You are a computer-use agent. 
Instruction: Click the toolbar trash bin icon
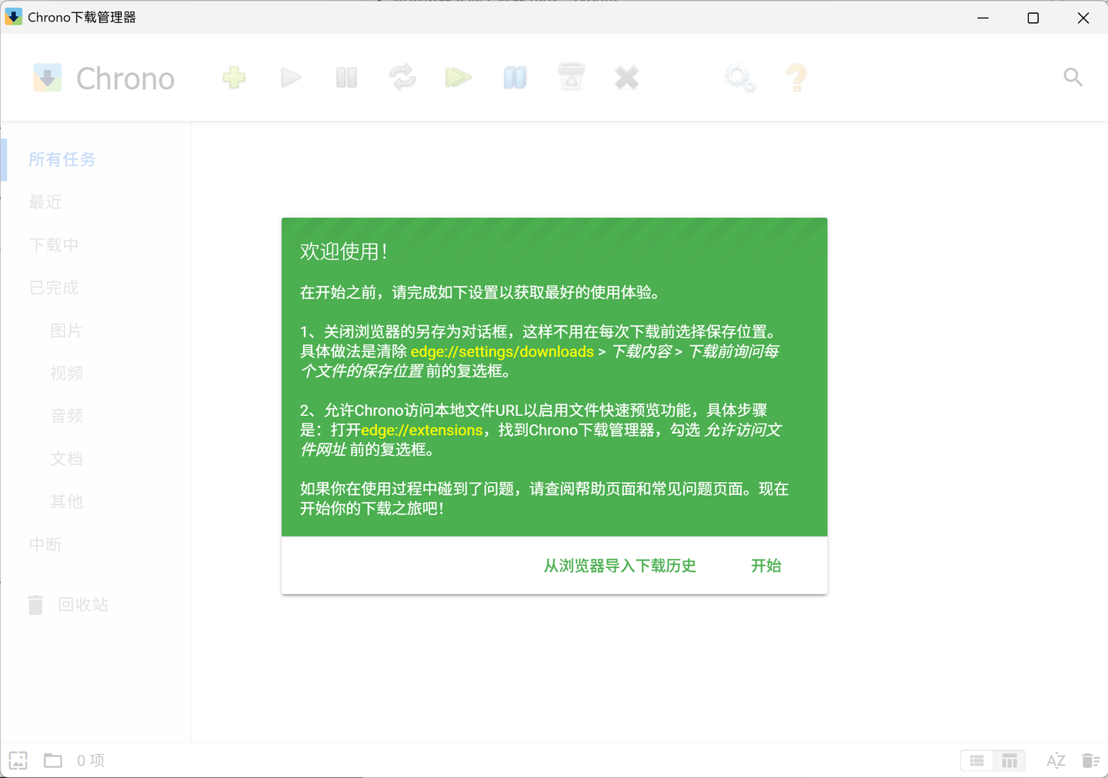coord(571,78)
